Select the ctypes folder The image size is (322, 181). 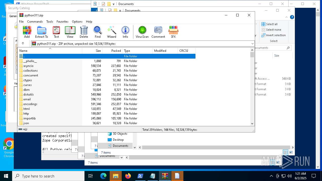[107, 80]
